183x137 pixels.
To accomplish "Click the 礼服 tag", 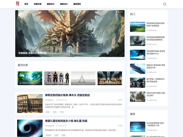I will coord(56,135).
